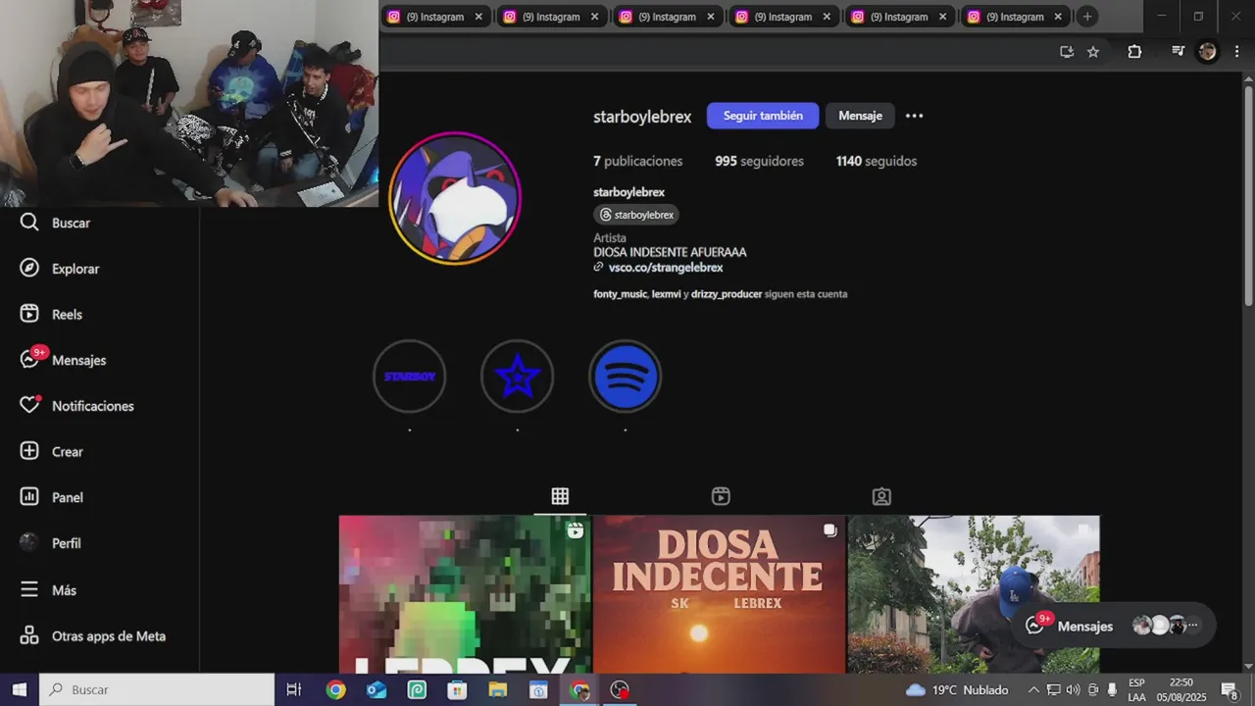Open drizzy_producer follower link
The width and height of the screenshot is (1255, 706).
pyautogui.click(x=727, y=294)
